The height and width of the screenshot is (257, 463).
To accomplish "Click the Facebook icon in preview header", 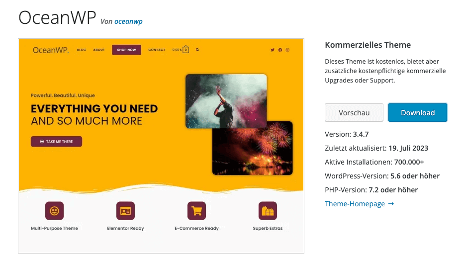I will (280, 50).
